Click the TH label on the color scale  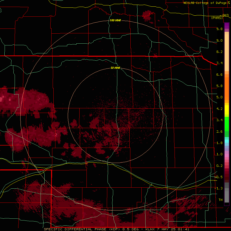click(x=220, y=200)
